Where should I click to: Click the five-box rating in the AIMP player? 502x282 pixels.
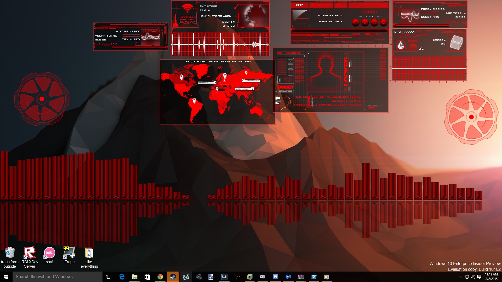[x=369, y=12]
